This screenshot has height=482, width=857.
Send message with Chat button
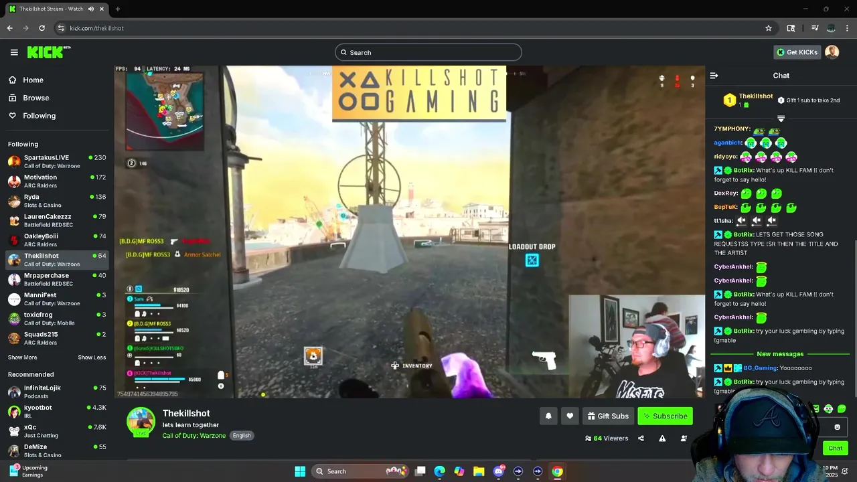(836, 448)
